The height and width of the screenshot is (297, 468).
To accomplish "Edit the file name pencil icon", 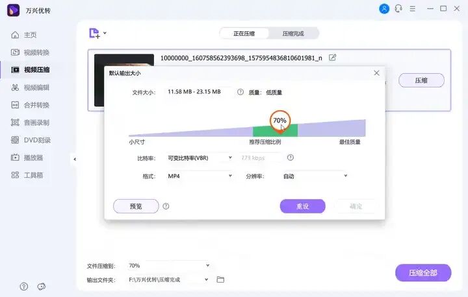I will point(333,58).
